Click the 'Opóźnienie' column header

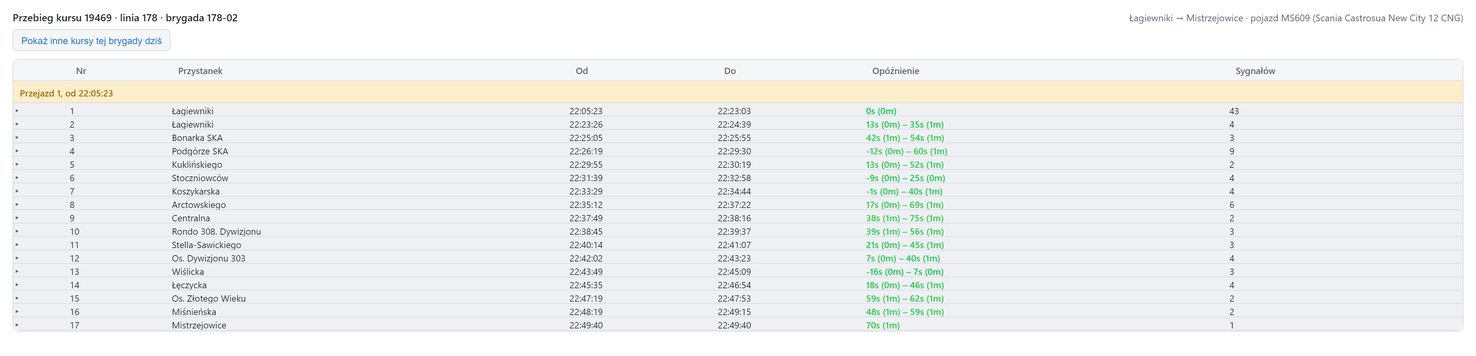click(895, 71)
